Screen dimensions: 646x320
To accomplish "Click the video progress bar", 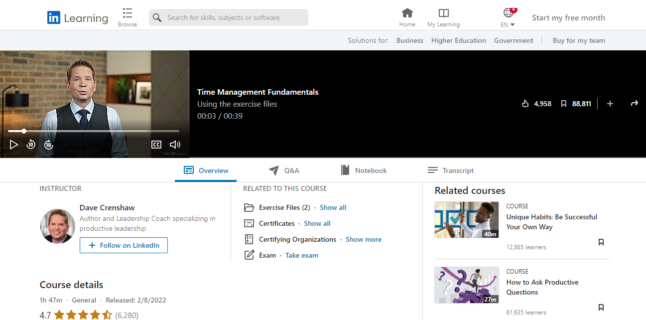I will pyautogui.click(x=94, y=131).
